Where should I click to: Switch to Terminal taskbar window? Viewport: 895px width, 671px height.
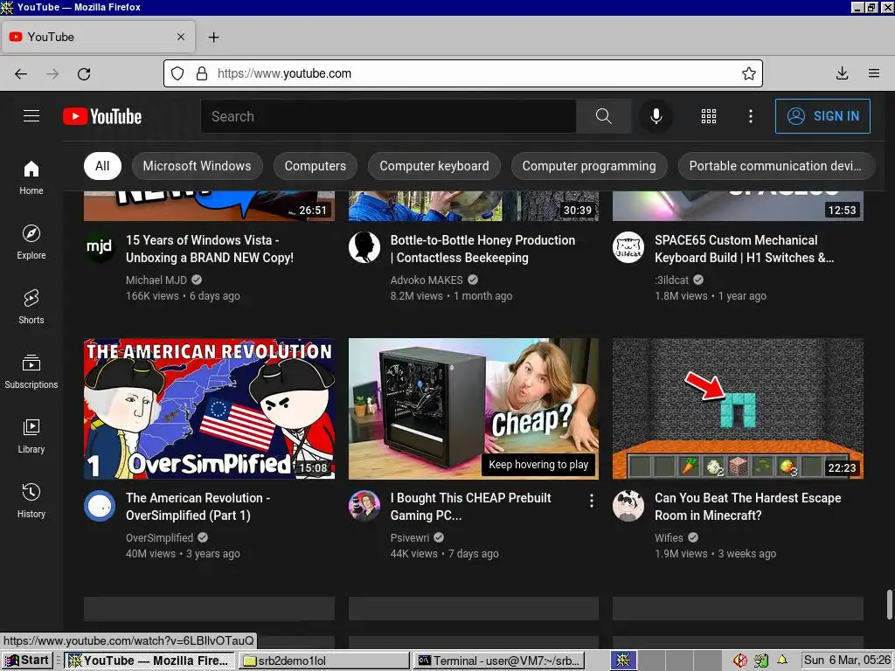(x=499, y=661)
